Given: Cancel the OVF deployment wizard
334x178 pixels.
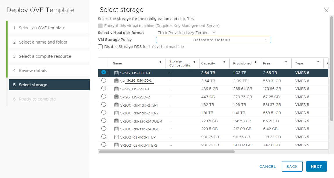Looking at the screenshot, I should [267, 166].
